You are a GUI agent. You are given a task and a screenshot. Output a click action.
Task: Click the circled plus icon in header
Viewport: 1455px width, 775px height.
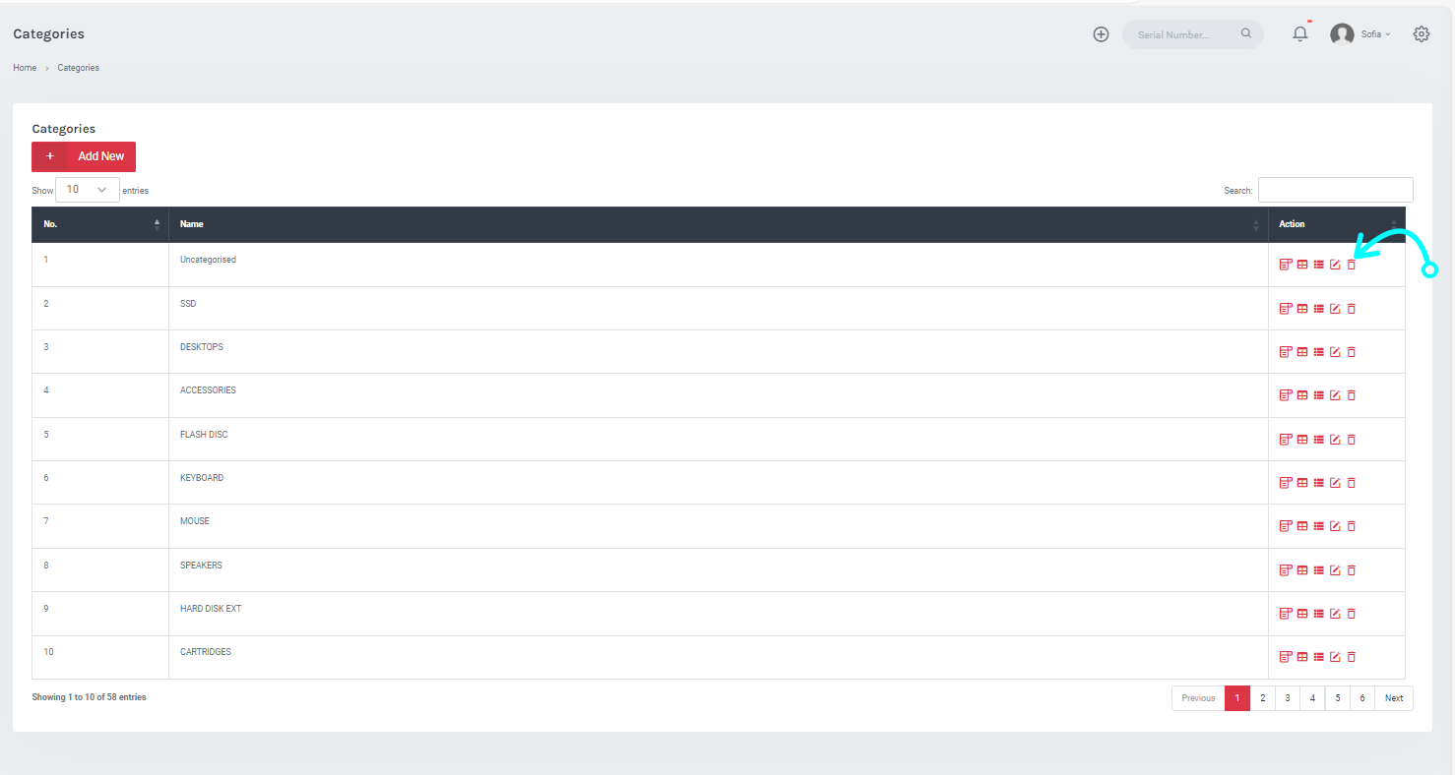(1101, 34)
